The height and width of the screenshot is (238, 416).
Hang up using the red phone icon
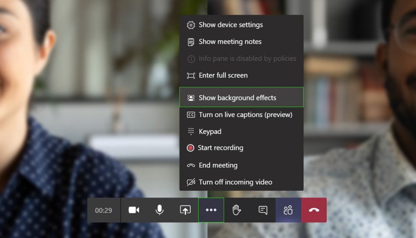pyautogui.click(x=313, y=210)
